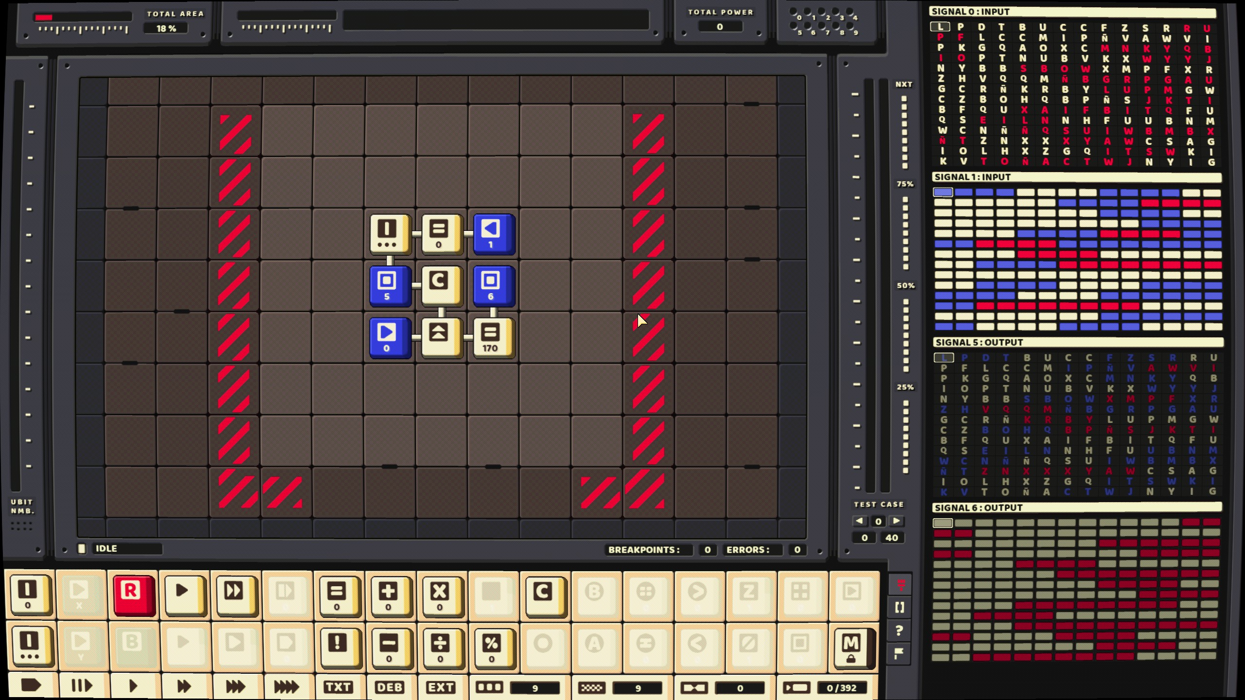Stop simulation with the tag-shaped button
The width and height of the screenshot is (1245, 700).
tap(31, 686)
